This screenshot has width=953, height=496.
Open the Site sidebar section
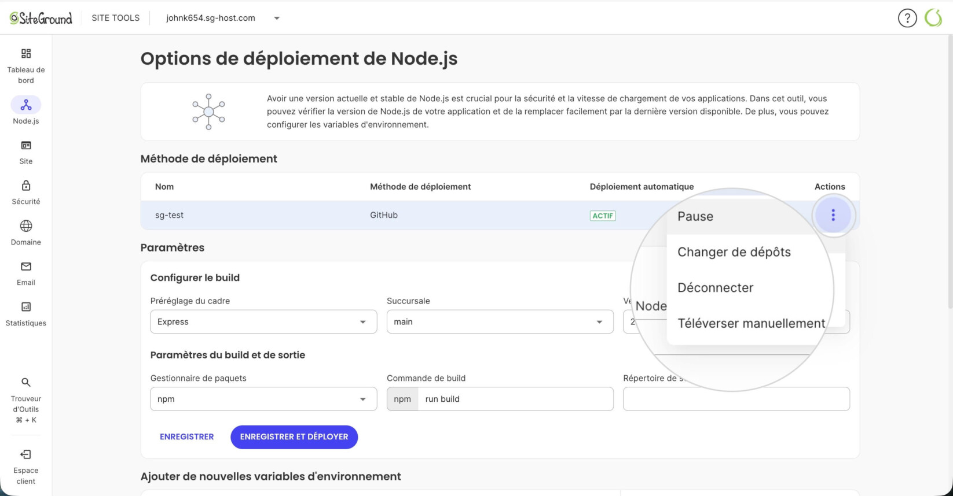[x=26, y=152]
